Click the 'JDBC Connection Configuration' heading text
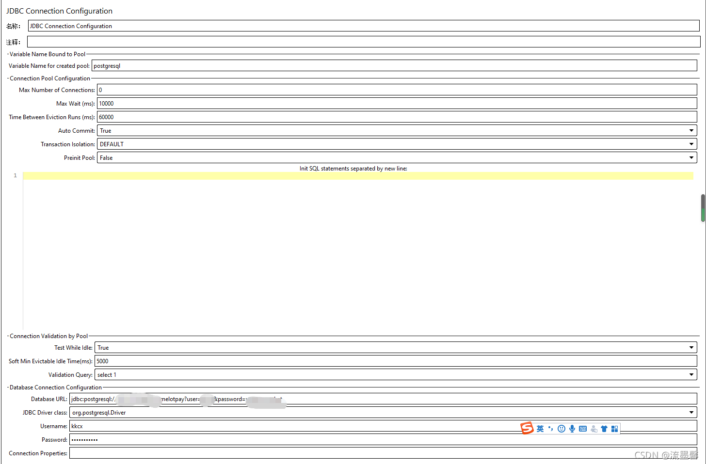 tap(59, 11)
